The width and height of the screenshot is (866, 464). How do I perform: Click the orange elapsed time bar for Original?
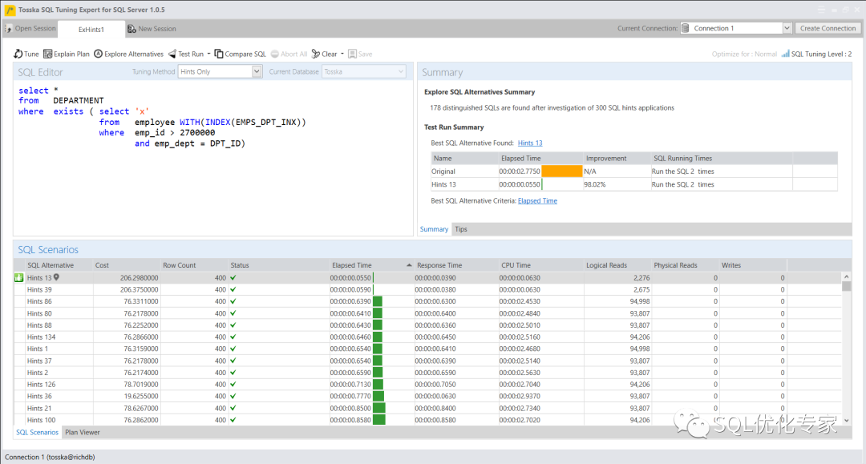(561, 171)
